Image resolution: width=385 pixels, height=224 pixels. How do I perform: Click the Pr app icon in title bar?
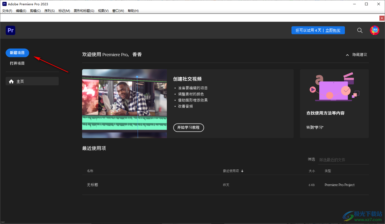pyautogui.click(x=5, y=4)
